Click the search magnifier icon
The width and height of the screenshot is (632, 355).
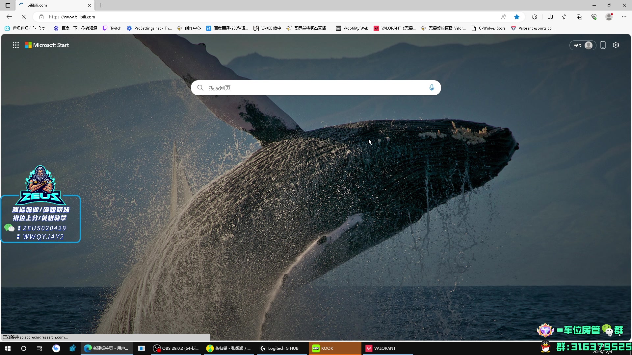pyautogui.click(x=200, y=88)
